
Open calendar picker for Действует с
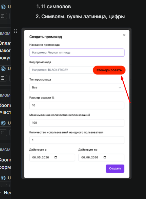[56, 158]
